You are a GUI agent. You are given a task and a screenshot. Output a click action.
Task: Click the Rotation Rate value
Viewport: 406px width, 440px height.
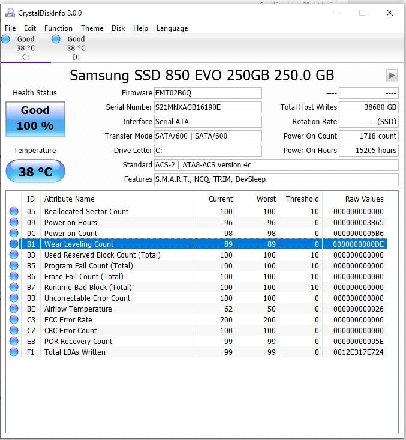click(369, 121)
